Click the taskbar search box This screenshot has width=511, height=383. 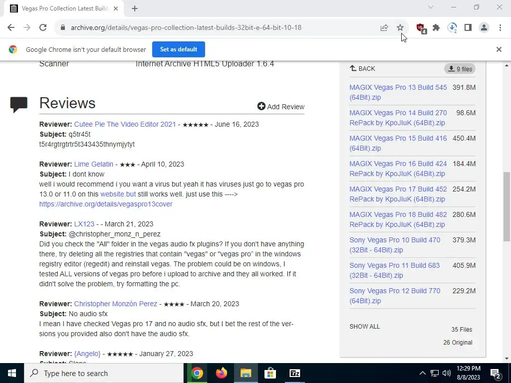[104, 373]
